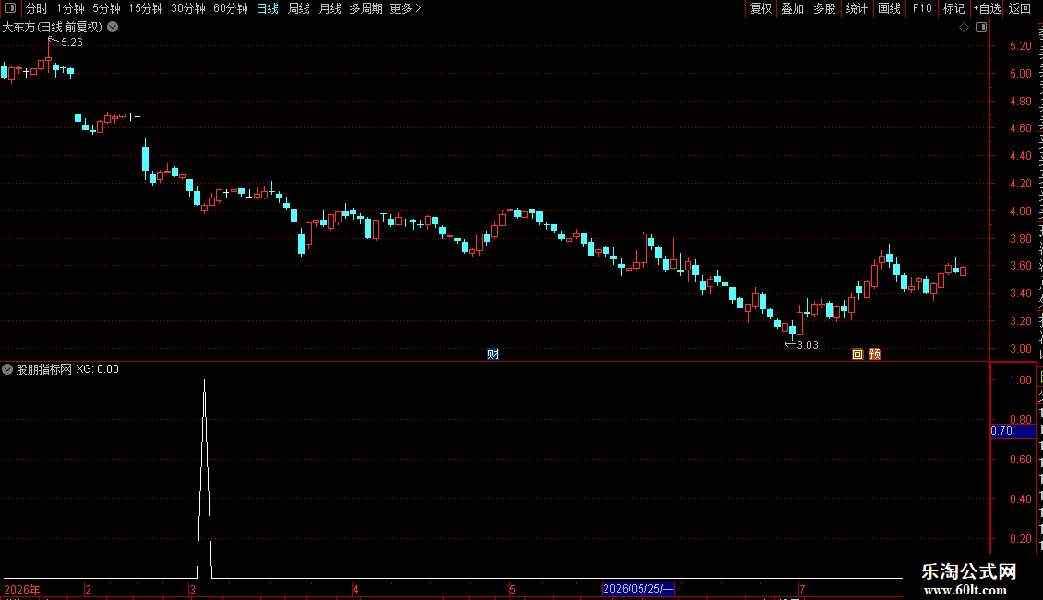Select the 60分钟 period tab
The image size is (1043, 600).
tap(230, 8)
